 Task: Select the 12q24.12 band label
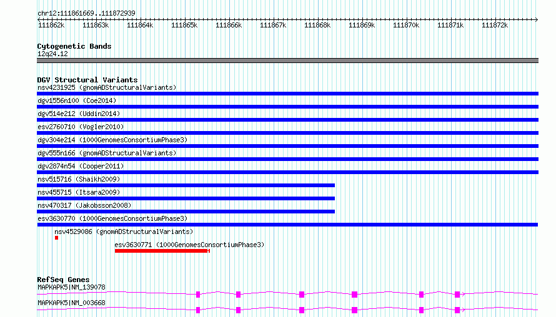(52, 54)
